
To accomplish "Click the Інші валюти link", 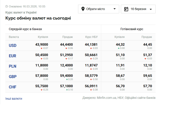I will pos(14,98).
